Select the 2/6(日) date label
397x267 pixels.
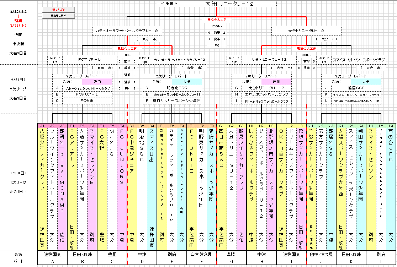click(18, 80)
